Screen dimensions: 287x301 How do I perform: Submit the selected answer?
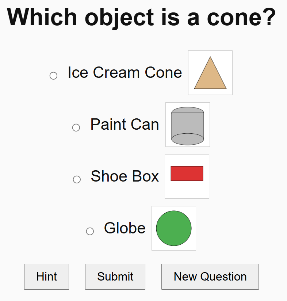click(115, 277)
